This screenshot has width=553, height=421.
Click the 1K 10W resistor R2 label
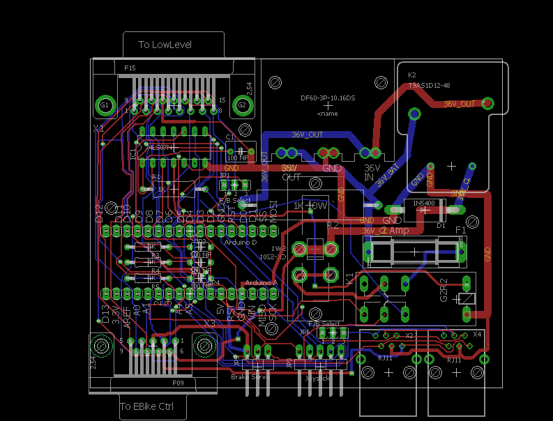click(x=310, y=206)
